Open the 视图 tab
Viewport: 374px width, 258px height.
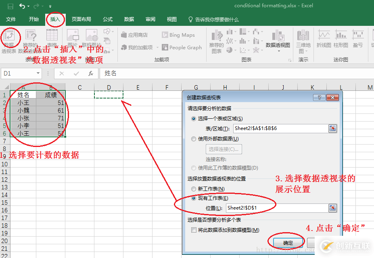coord(172,19)
